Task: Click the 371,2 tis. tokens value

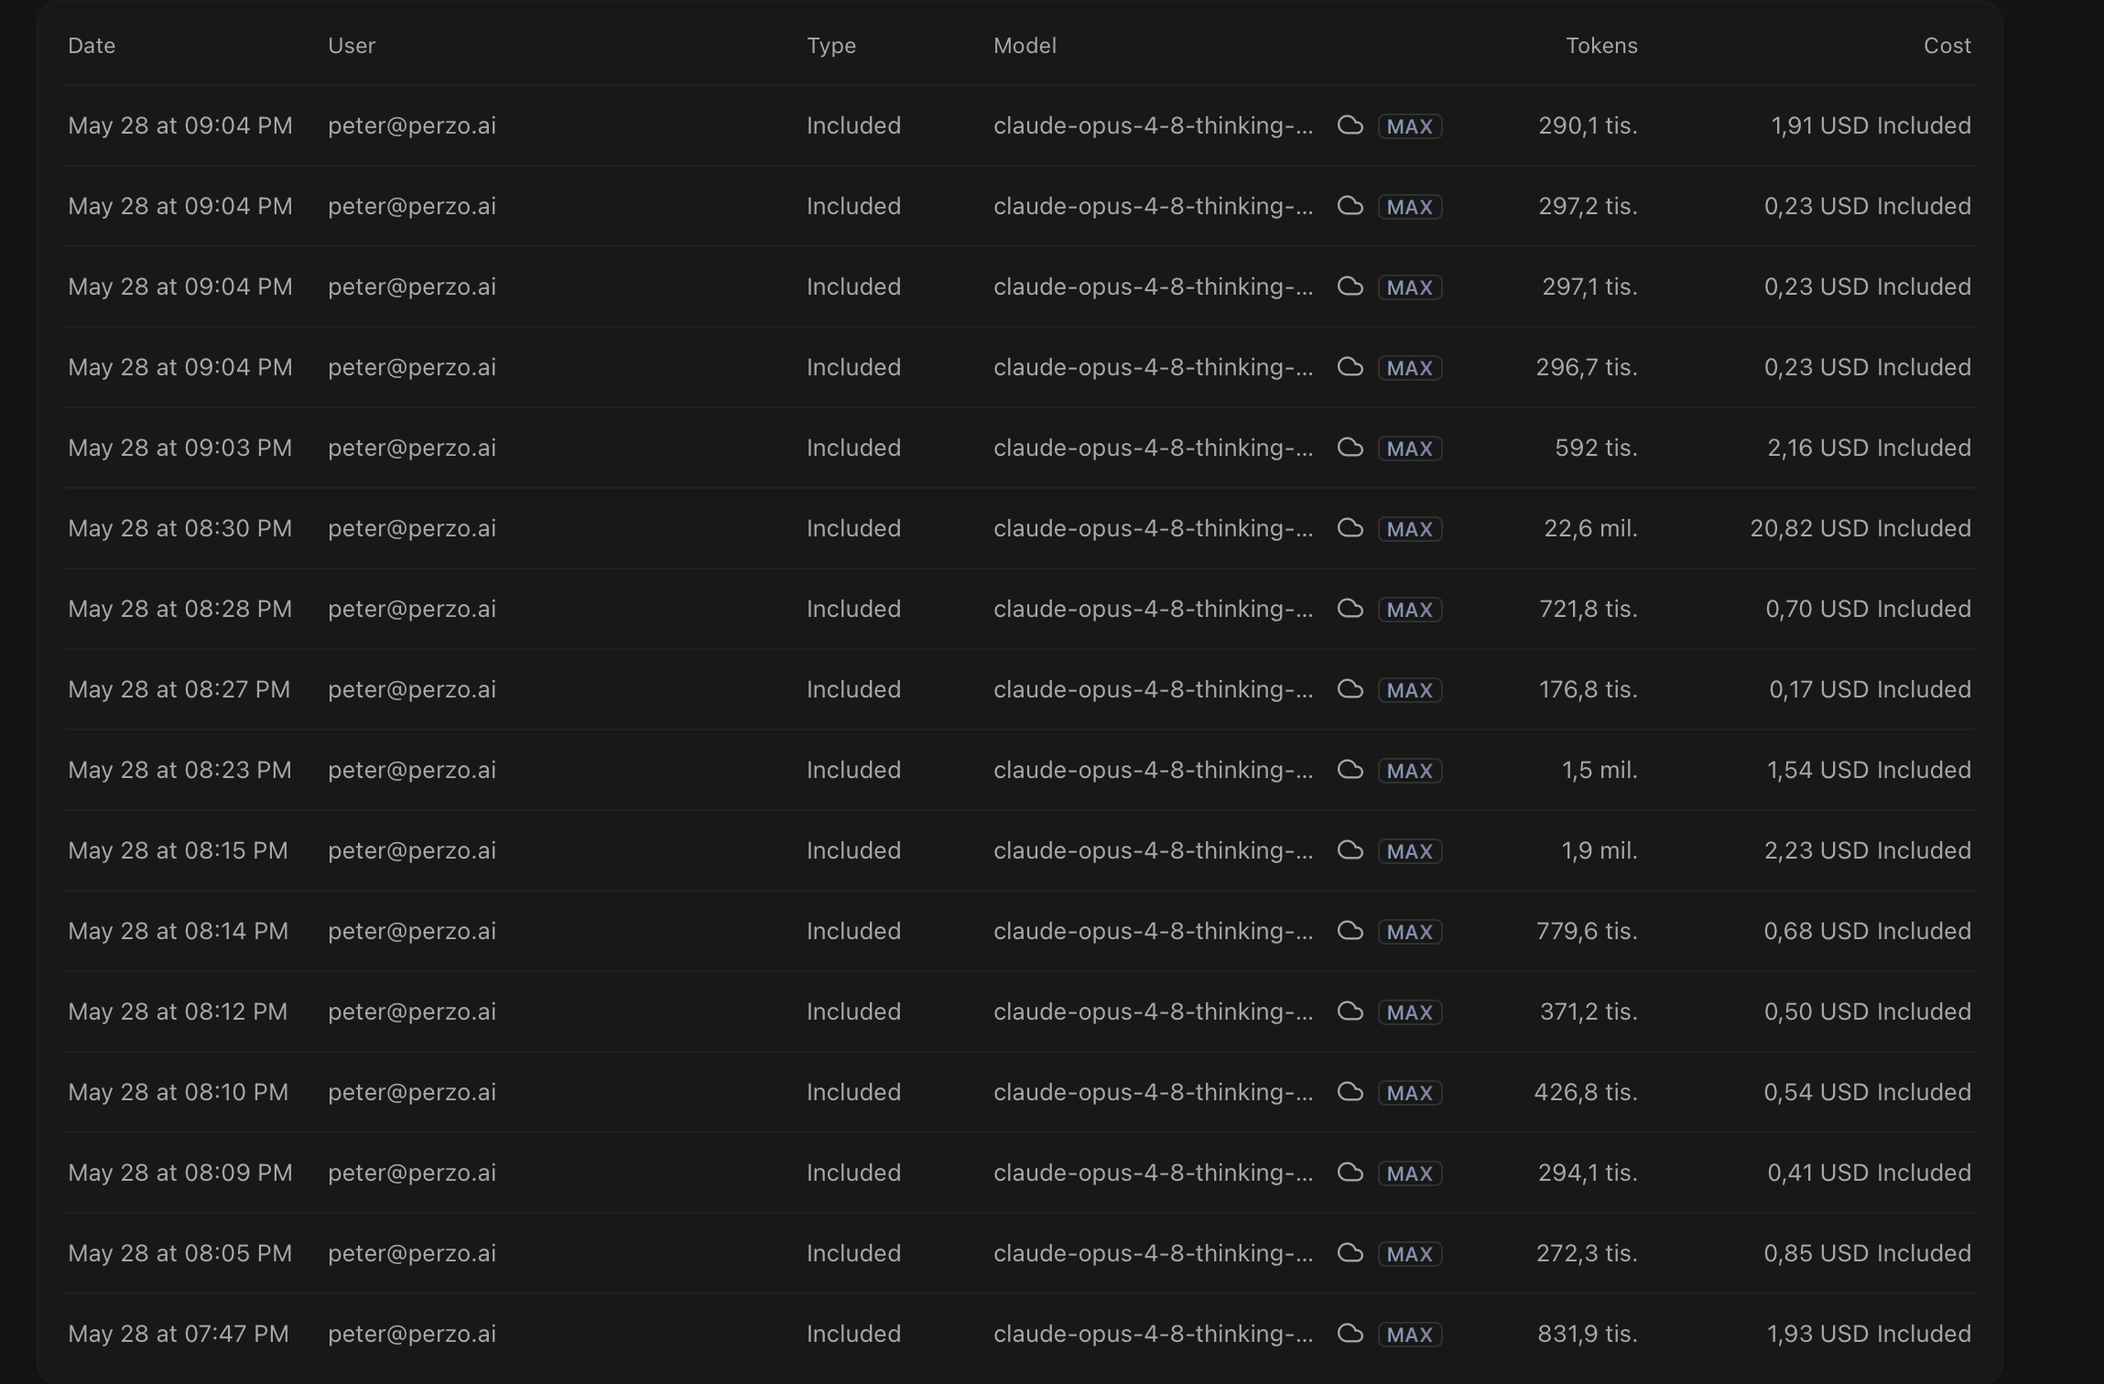Action: [x=1589, y=1011]
